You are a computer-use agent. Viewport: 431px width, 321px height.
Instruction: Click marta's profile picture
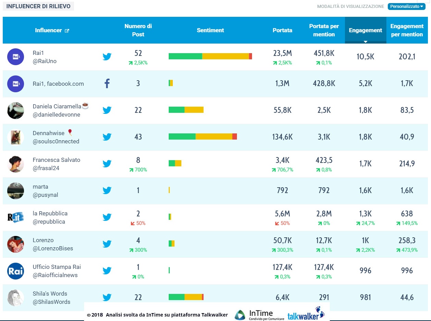[15, 191]
